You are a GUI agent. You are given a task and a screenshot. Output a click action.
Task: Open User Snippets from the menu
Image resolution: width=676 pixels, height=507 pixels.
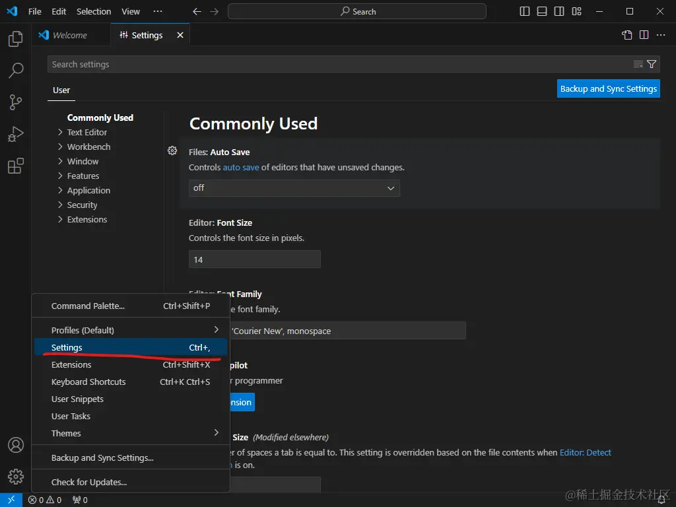click(131, 399)
